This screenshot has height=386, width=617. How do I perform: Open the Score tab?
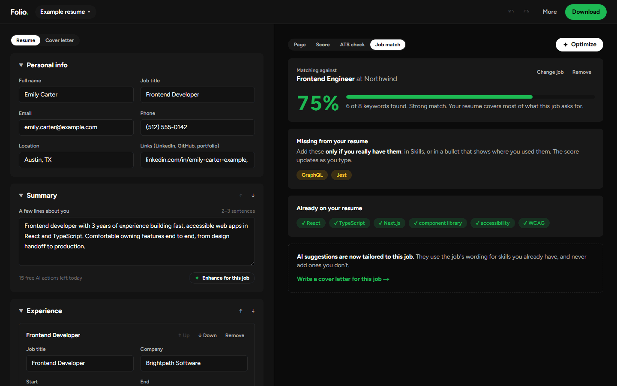click(x=323, y=45)
